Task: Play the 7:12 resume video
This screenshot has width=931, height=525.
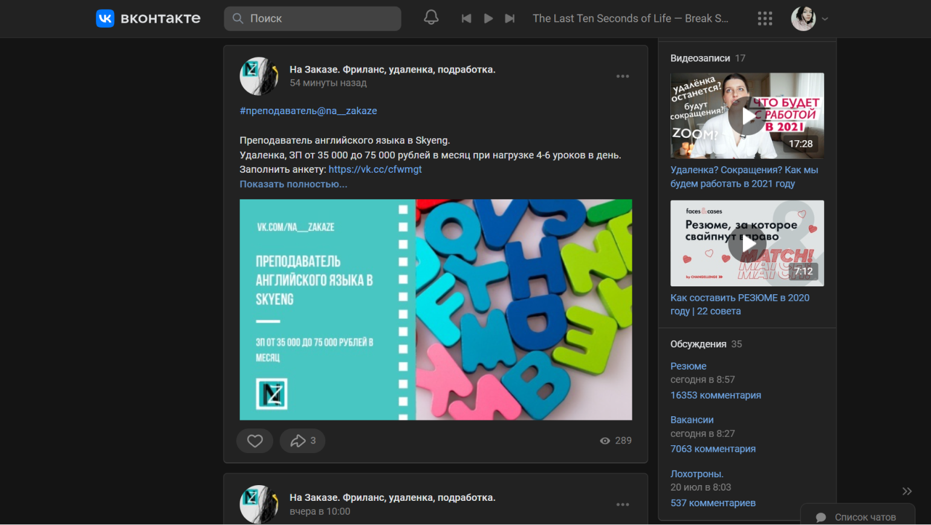Action: pos(747,243)
